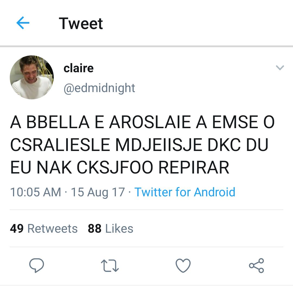This screenshot has height=287, width=293.
Task: Click the word Likes beside 88
Action: (x=119, y=228)
